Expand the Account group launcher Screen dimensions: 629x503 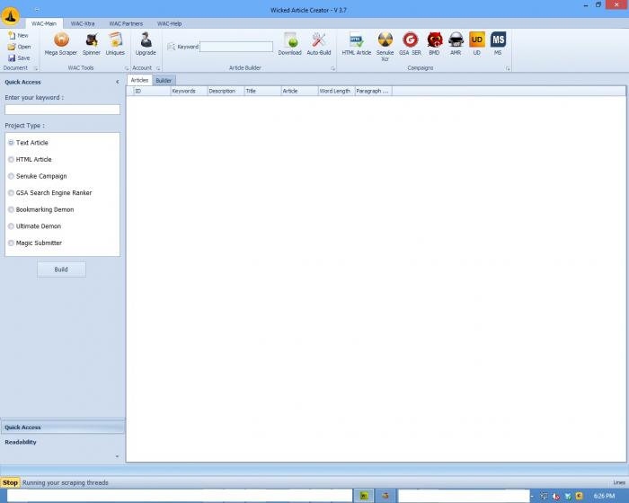[x=158, y=68]
